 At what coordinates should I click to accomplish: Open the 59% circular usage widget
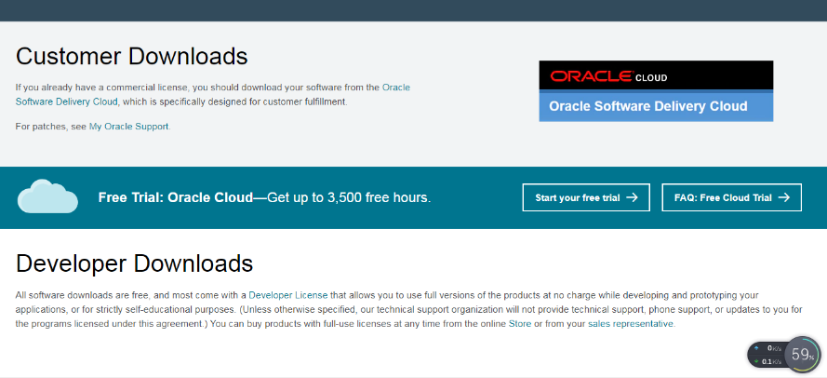[801, 354]
